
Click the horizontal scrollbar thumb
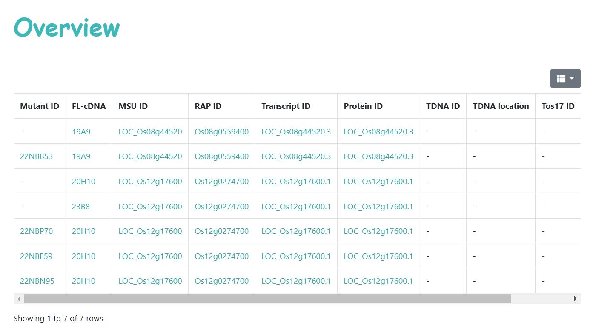(x=267, y=299)
